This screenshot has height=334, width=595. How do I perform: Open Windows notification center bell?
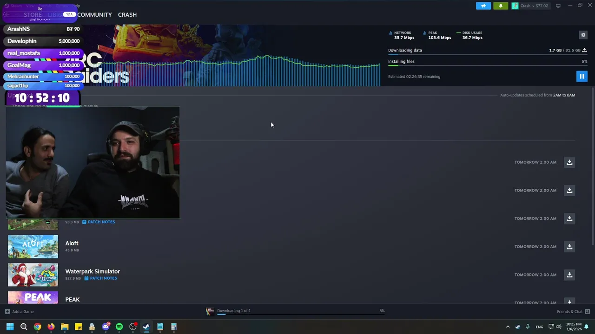coord(587,327)
